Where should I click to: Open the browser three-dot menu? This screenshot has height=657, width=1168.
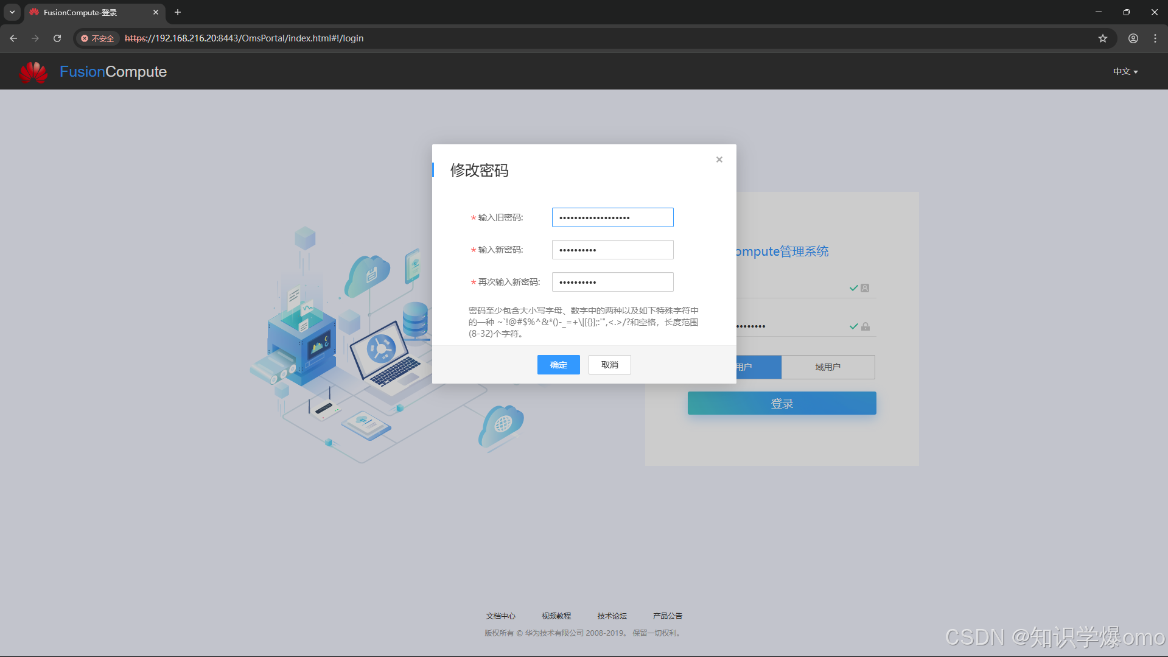click(x=1155, y=38)
